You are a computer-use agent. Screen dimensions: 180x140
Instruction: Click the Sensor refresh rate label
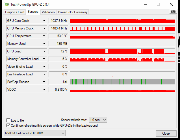(74, 120)
